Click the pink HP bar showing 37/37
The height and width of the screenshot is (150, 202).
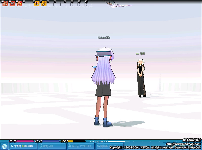coord(21,141)
